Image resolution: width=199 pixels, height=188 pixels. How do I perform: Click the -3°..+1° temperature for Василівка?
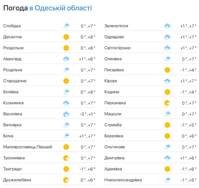click(87, 114)
